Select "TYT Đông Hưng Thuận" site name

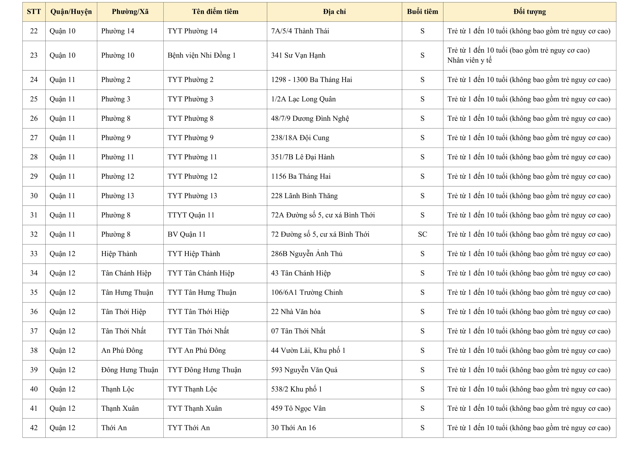(x=204, y=370)
